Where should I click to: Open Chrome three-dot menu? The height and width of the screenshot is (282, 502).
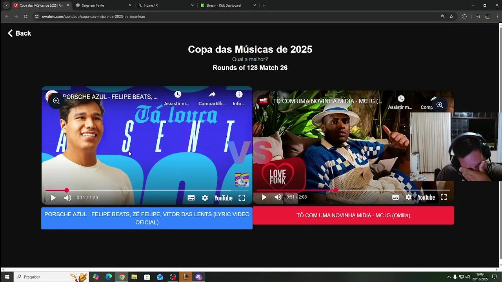497,16
